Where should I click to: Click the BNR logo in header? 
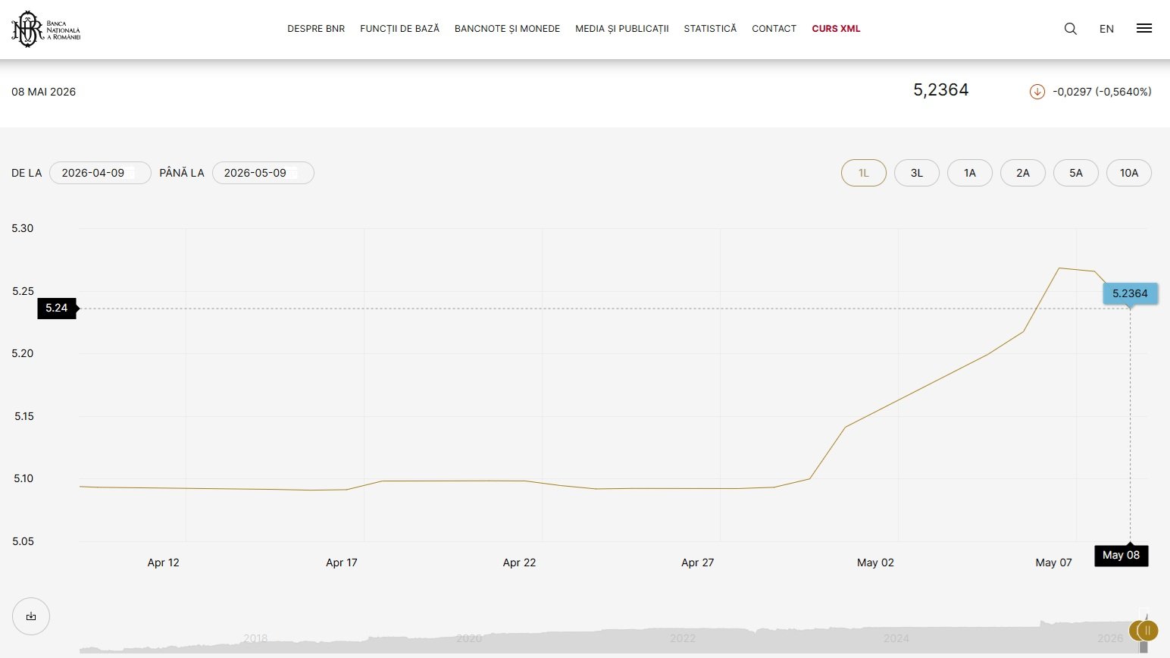45,29
